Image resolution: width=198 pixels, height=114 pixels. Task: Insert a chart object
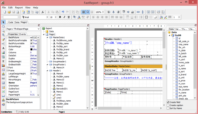tap(3, 65)
